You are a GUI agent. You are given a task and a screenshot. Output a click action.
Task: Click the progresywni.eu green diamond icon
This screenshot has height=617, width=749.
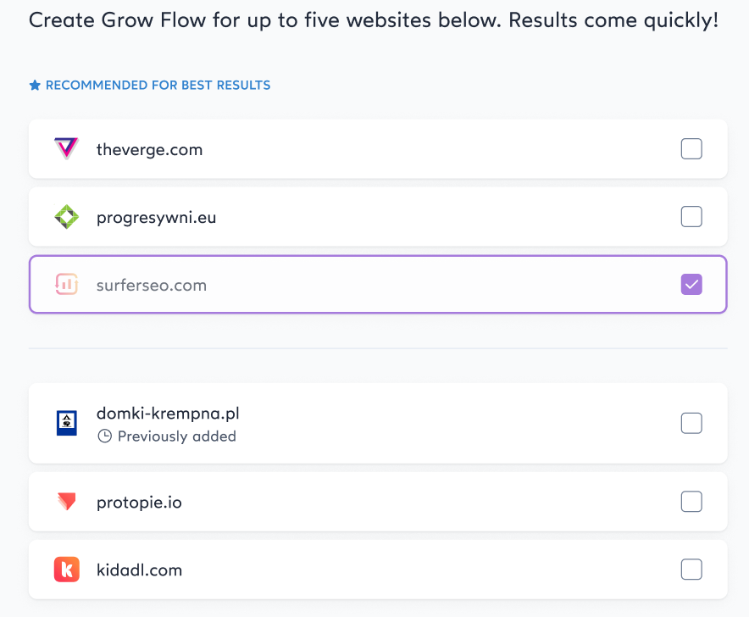66,216
